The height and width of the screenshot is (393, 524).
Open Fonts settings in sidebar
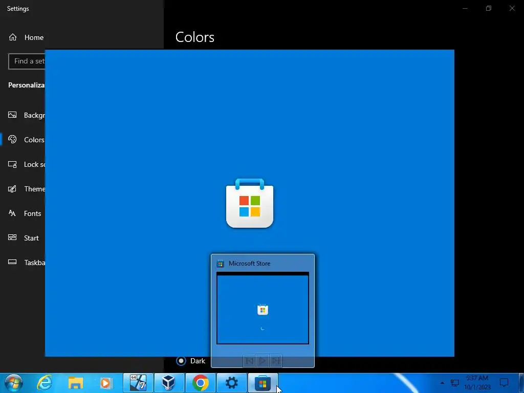coord(25,213)
